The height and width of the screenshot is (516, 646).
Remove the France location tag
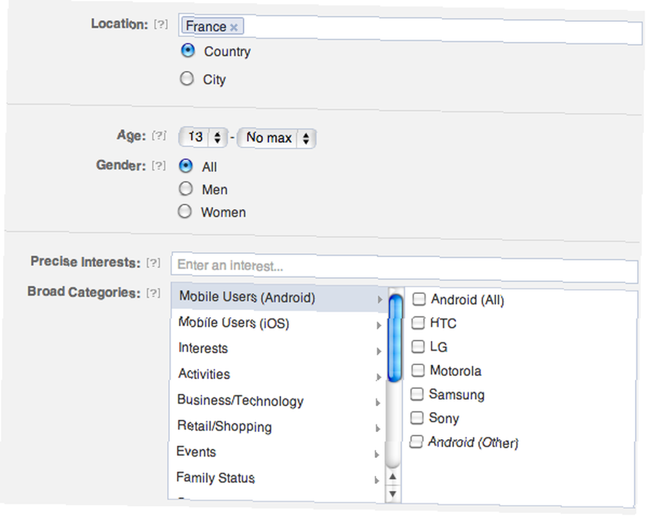(234, 28)
